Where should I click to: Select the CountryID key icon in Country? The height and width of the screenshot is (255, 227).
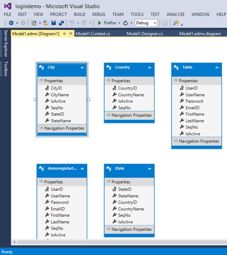click(115, 88)
